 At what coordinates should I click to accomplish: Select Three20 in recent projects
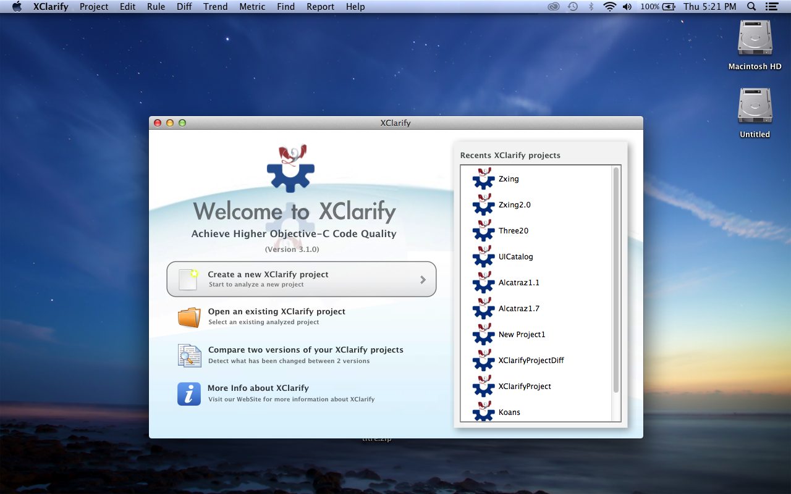[514, 231]
